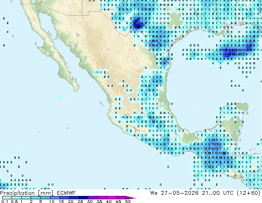The image size is (262, 203).
Task: Click the '[mm]' unit label
Action: pyautogui.click(x=45, y=193)
